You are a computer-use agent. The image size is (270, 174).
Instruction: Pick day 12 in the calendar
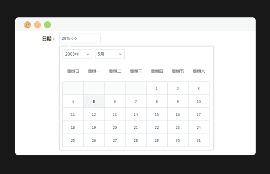(94, 114)
